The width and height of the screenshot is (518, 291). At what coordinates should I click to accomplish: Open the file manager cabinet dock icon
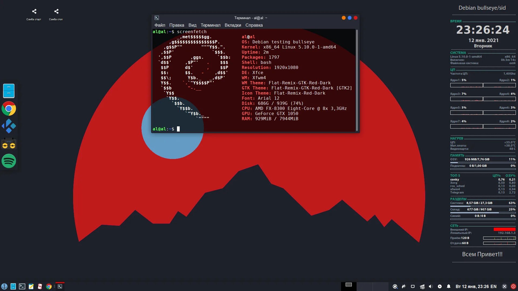click(9, 91)
